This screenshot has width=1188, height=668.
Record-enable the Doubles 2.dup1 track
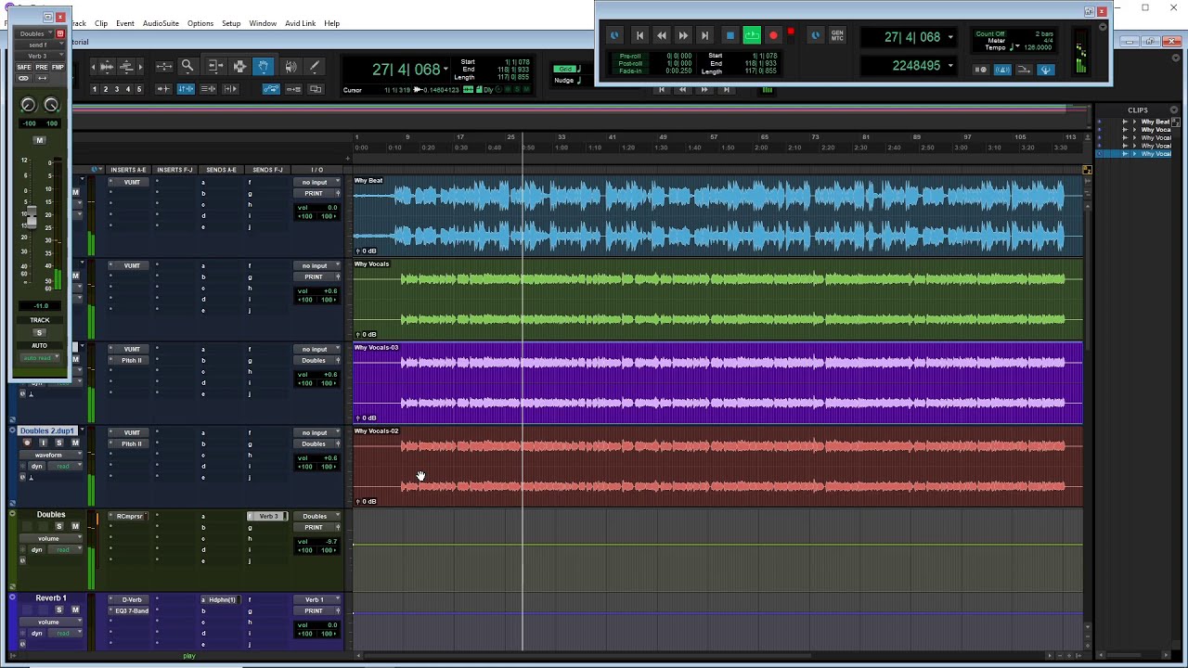coord(27,443)
